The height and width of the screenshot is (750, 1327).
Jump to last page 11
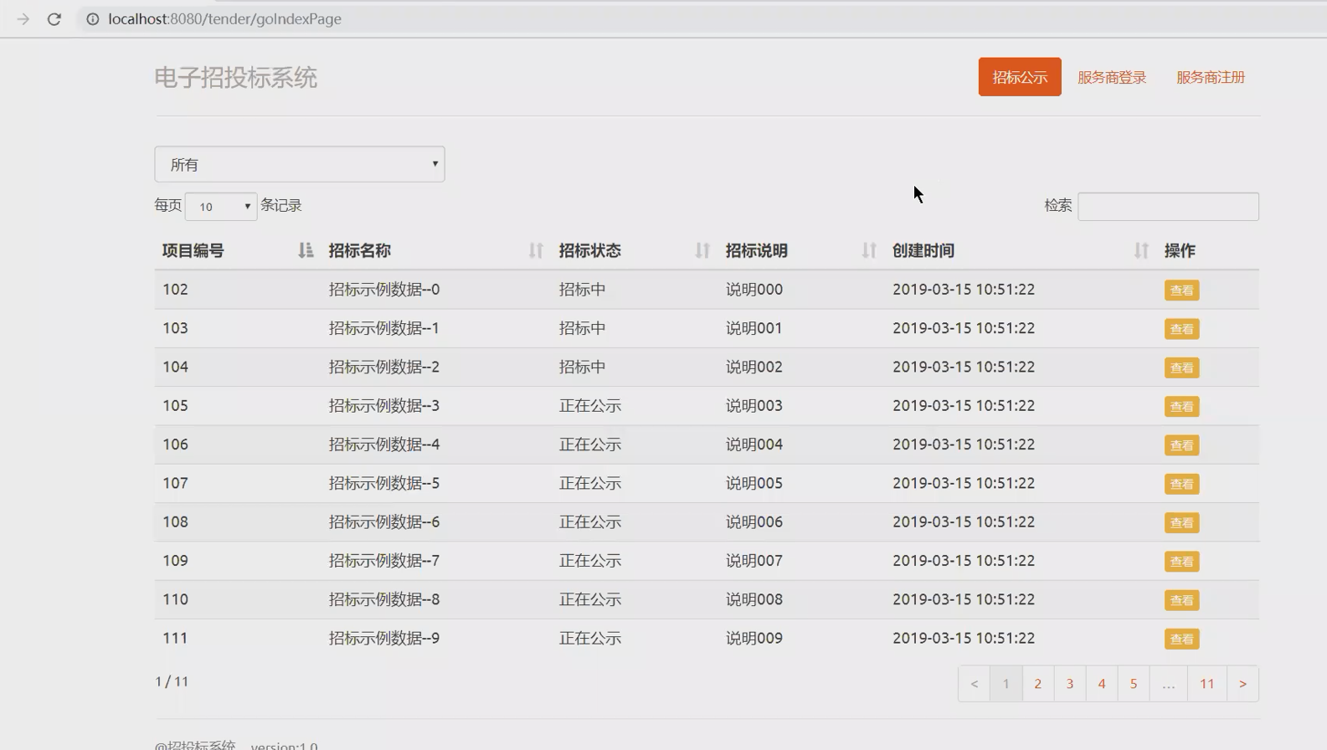point(1206,684)
